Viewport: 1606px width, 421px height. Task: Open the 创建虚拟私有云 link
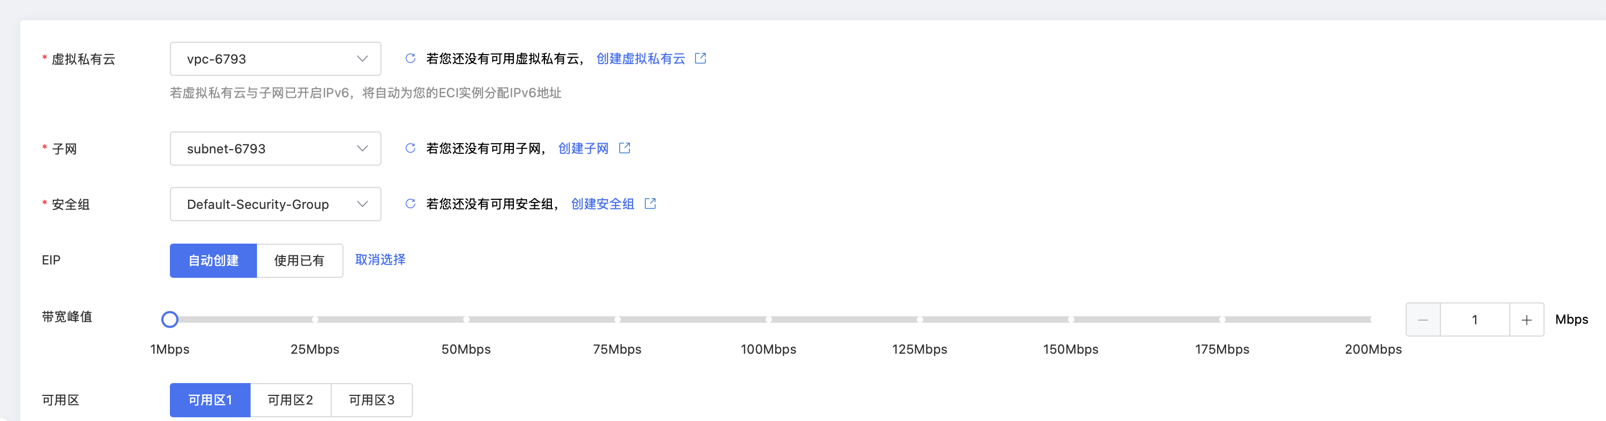(x=640, y=59)
